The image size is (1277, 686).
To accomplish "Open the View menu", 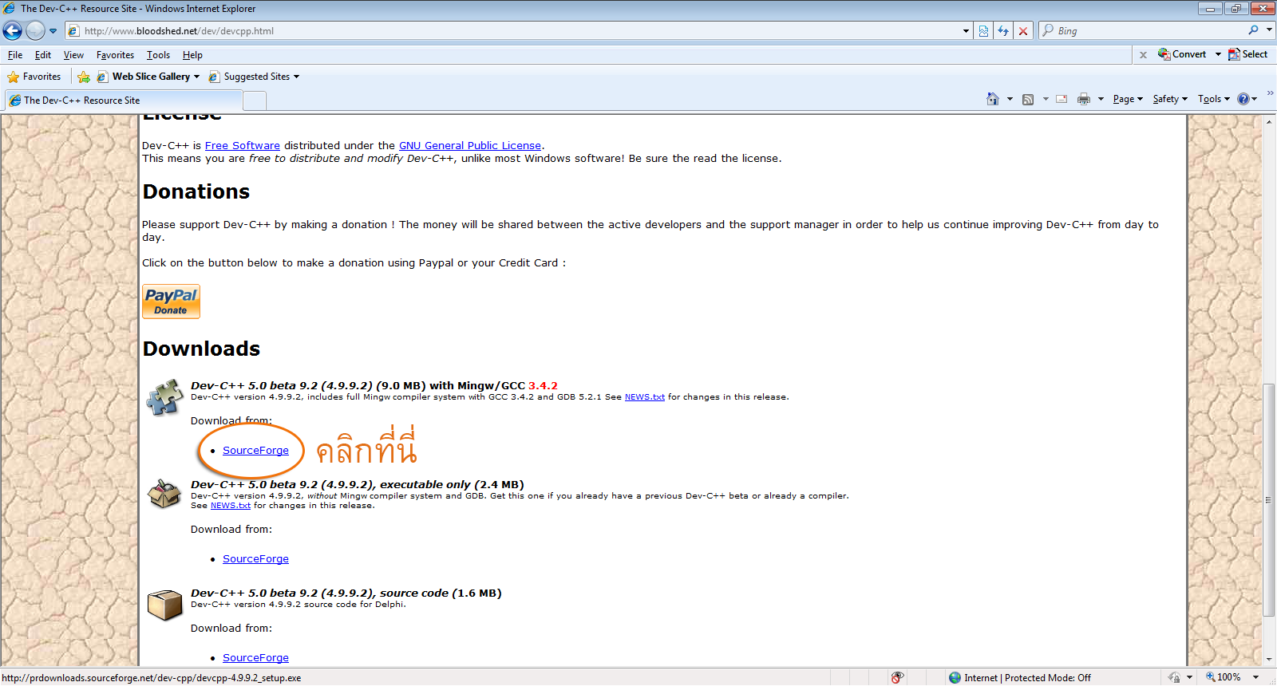I will point(73,55).
